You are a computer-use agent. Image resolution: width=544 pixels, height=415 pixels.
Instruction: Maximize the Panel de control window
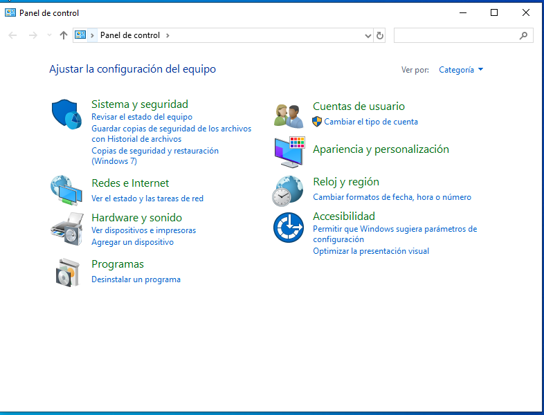pyautogui.click(x=494, y=13)
